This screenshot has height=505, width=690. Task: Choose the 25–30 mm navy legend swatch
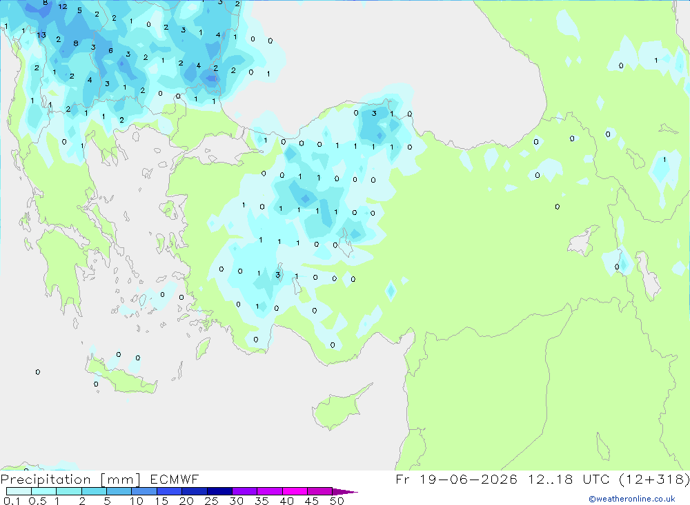pos(219,491)
